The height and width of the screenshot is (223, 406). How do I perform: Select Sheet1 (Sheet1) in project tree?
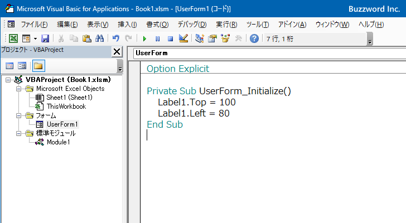pyautogui.click(x=69, y=98)
